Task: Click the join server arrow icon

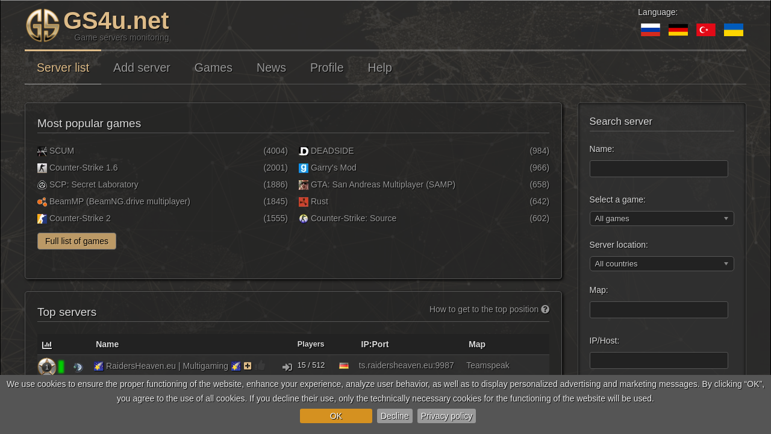Action: click(287, 367)
